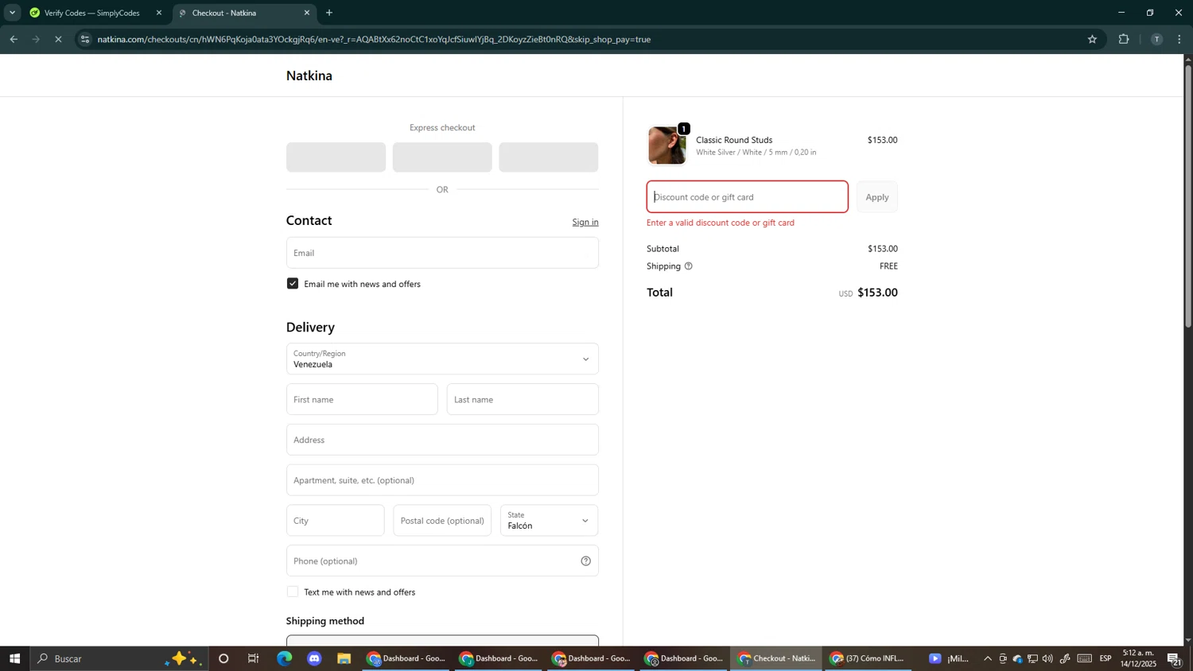The height and width of the screenshot is (671, 1193).
Task: Open the notification center icon
Action: tap(1174, 658)
